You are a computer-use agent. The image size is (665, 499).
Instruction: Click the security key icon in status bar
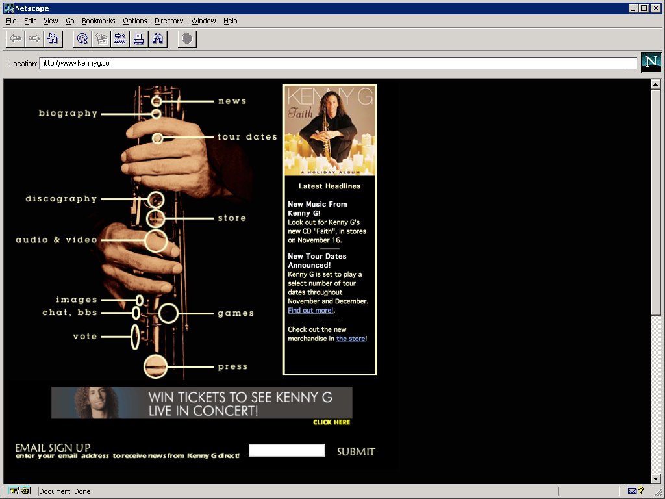pyautogui.click(x=19, y=491)
